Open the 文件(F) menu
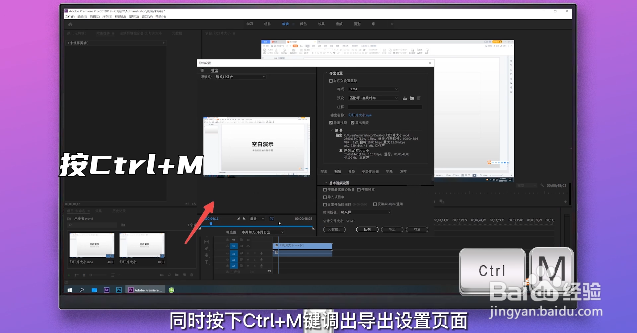 (x=70, y=17)
